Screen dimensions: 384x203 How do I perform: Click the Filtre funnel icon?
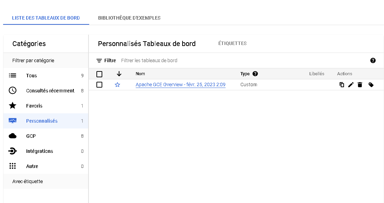tap(99, 60)
